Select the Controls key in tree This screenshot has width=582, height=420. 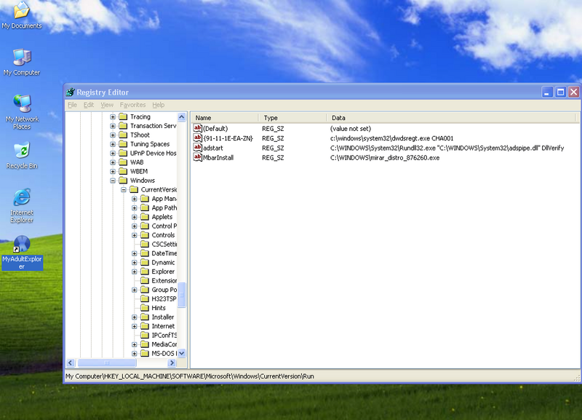tap(163, 235)
